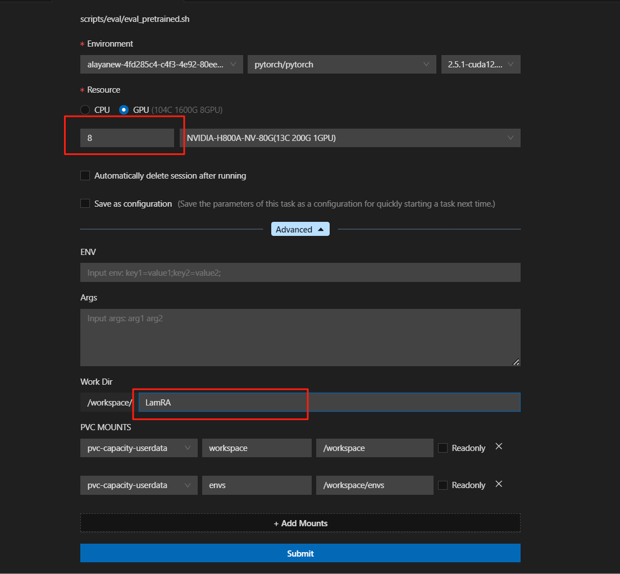The width and height of the screenshot is (620, 574).
Task: Enable automatically delete session after running
Action: 85,176
